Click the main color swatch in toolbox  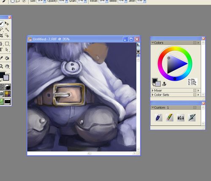tap(2, 75)
